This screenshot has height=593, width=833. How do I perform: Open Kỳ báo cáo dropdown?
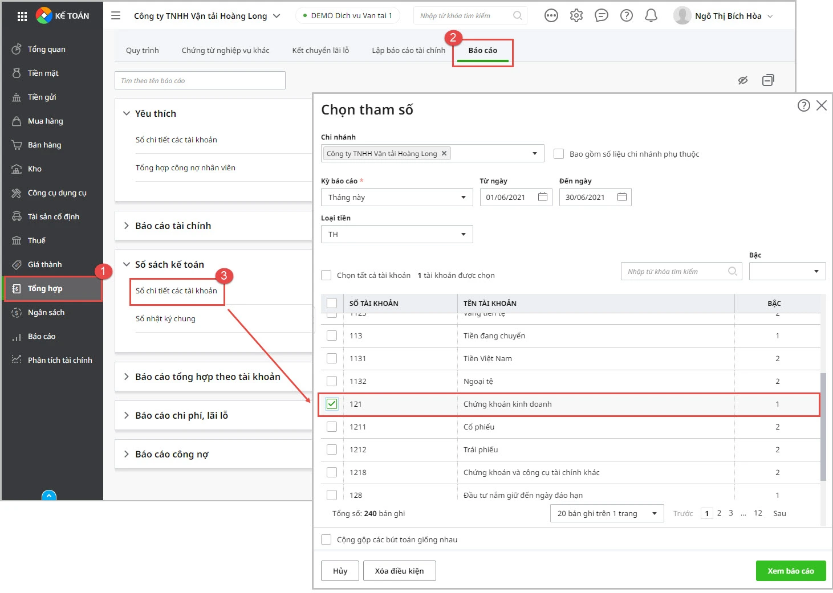(x=397, y=197)
